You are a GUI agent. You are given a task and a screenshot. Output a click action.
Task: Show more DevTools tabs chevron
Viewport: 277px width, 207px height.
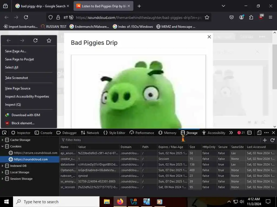[x=231, y=133]
